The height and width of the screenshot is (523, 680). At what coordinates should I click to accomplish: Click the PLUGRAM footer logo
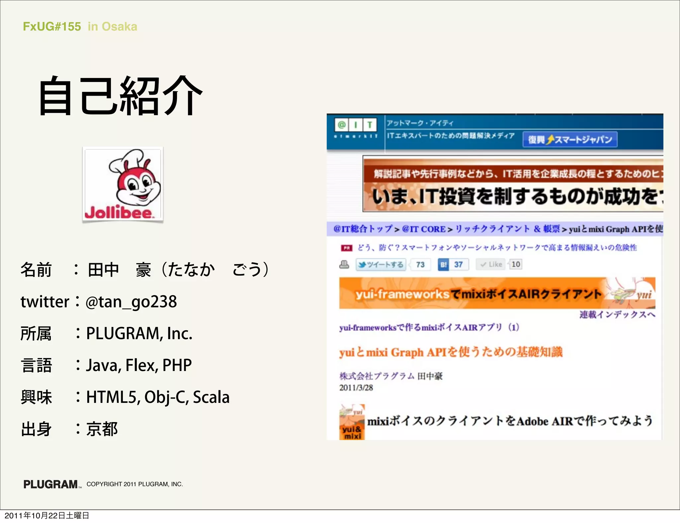pos(51,484)
